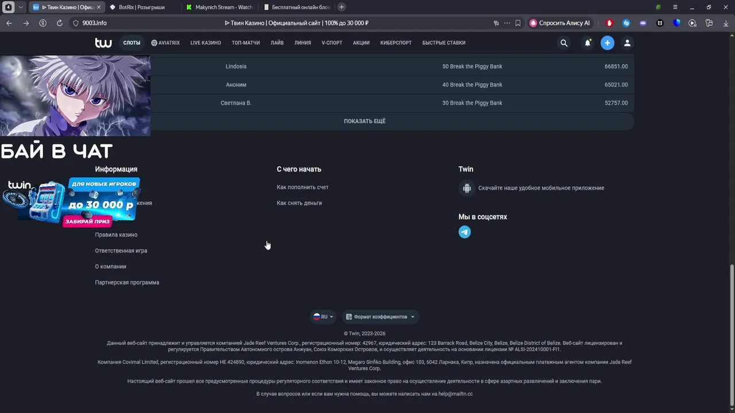Image resolution: width=735 pixels, height=413 pixels.
Task: Open the Формат коэффициентов dropdown
Action: 380,317
